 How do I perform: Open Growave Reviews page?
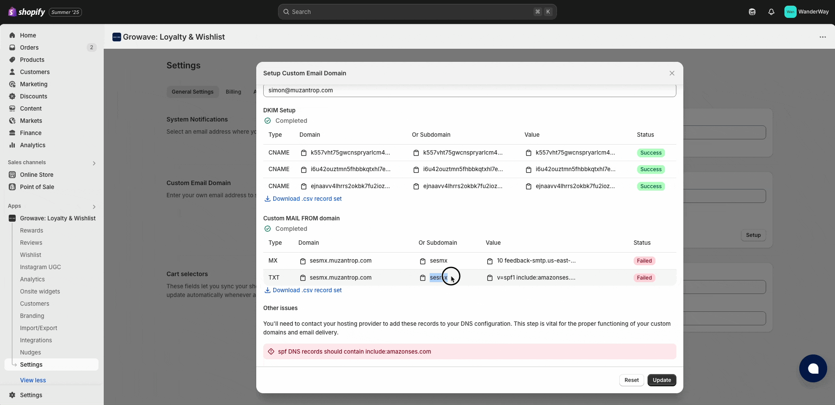coord(31,243)
